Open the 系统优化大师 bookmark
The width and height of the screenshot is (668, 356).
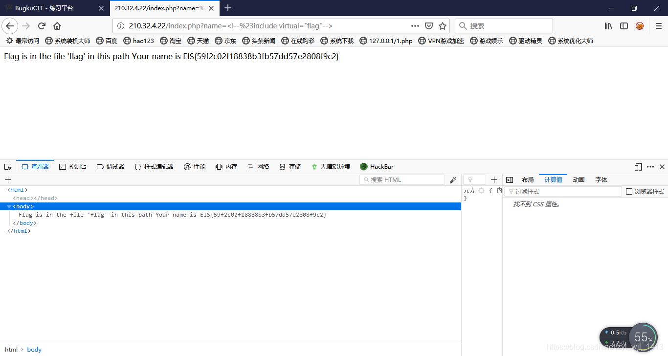pyautogui.click(x=571, y=41)
